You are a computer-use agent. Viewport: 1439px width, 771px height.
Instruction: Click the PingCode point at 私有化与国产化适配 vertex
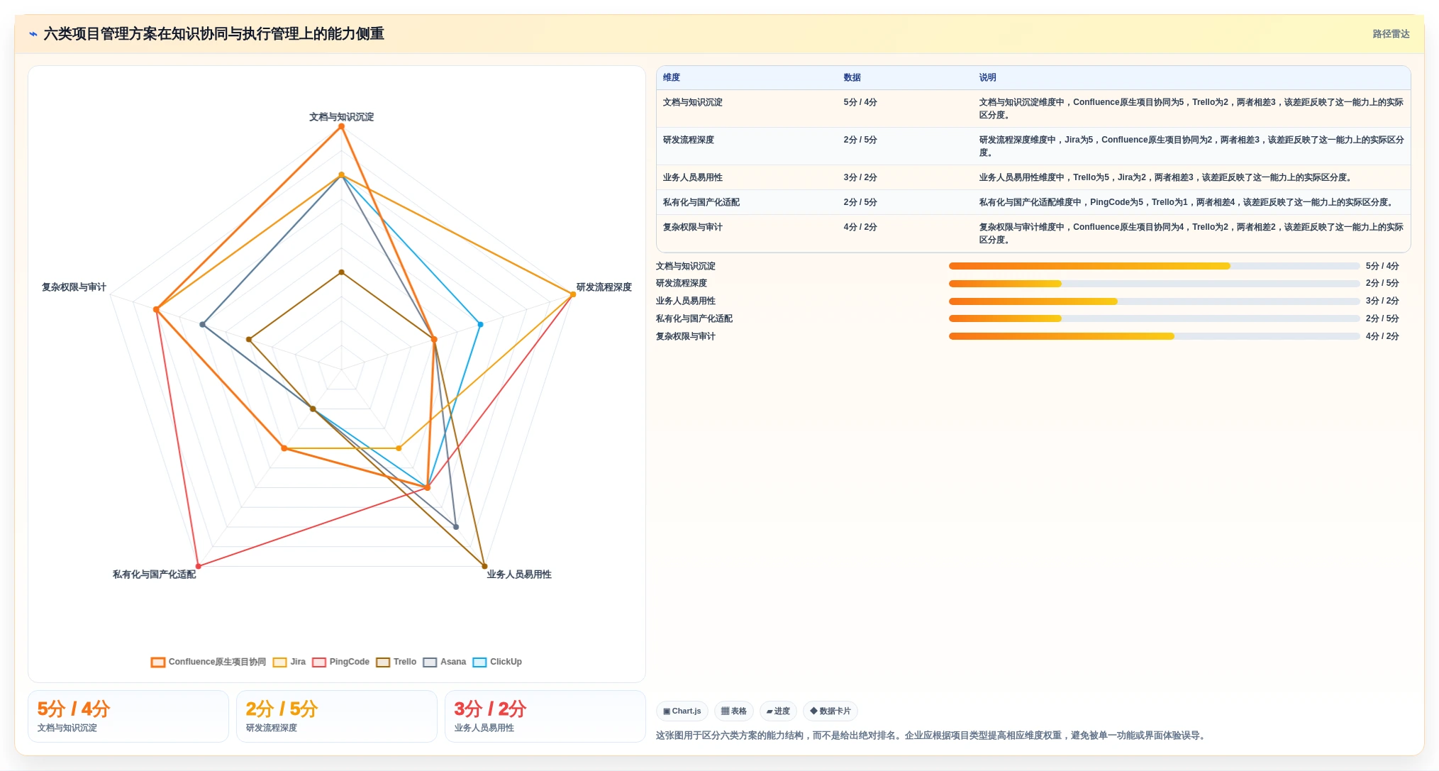coord(199,566)
